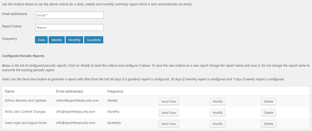The width and height of the screenshot is (312, 131).
Task: Send Now the Users login and logout times report
Action: point(169,124)
